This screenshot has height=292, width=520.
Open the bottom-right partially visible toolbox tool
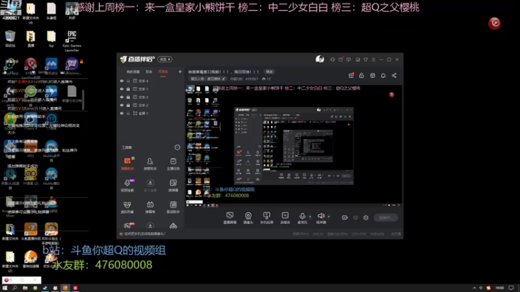pyautogui.click(x=173, y=226)
